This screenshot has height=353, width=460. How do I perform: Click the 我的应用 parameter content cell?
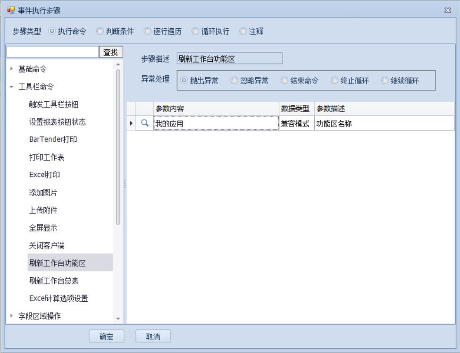(x=216, y=124)
